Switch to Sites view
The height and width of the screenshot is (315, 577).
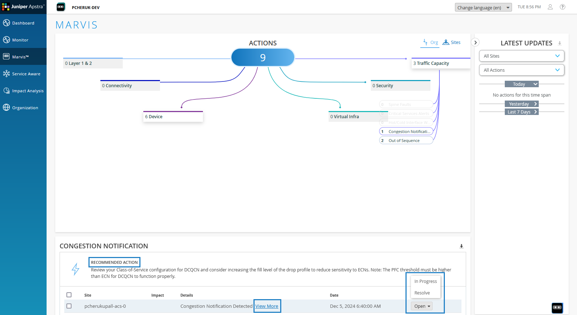click(452, 43)
